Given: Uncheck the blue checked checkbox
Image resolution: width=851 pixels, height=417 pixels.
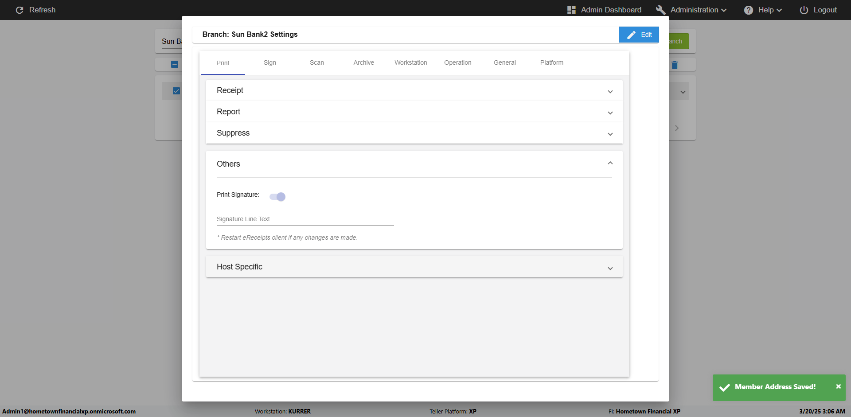Looking at the screenshot, I should pos(176,91).
